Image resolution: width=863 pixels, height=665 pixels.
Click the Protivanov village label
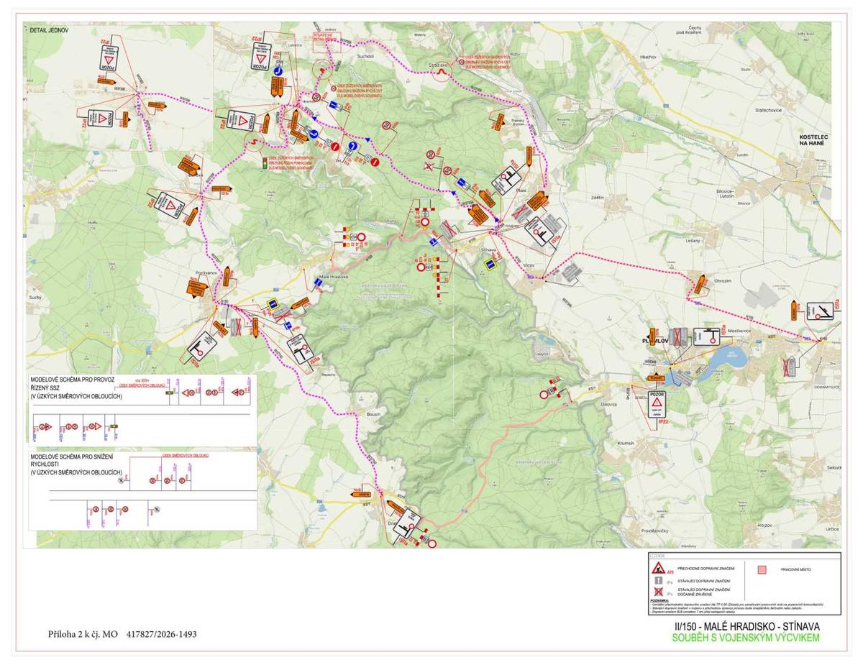click(x=206, y=273)
